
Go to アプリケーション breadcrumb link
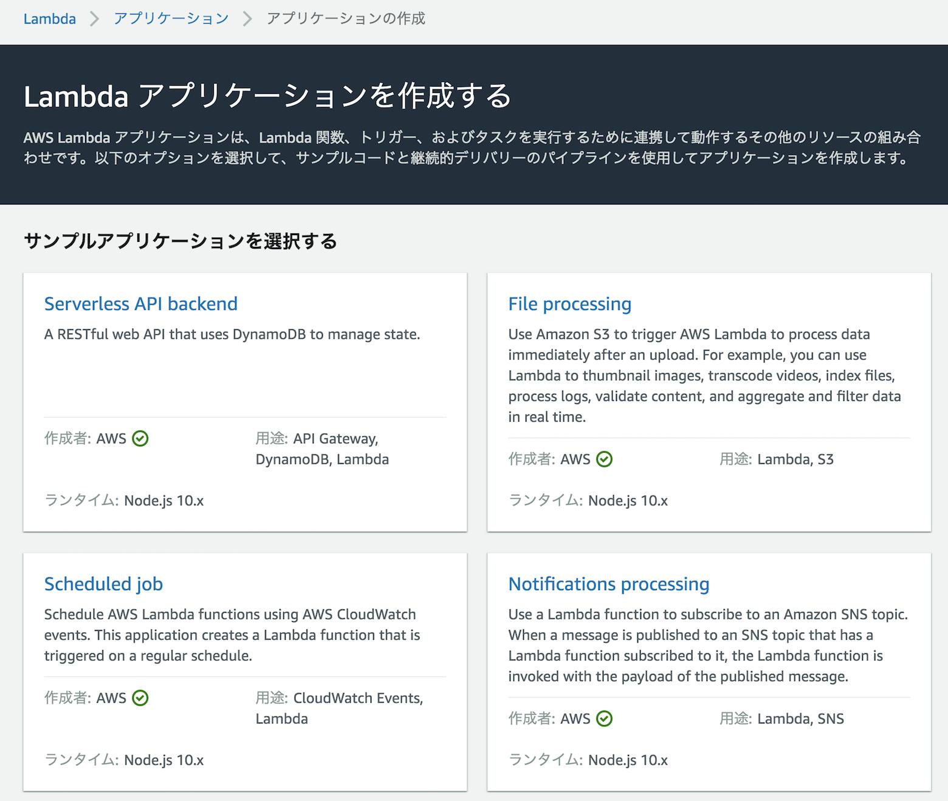click(x=171, y=19)
